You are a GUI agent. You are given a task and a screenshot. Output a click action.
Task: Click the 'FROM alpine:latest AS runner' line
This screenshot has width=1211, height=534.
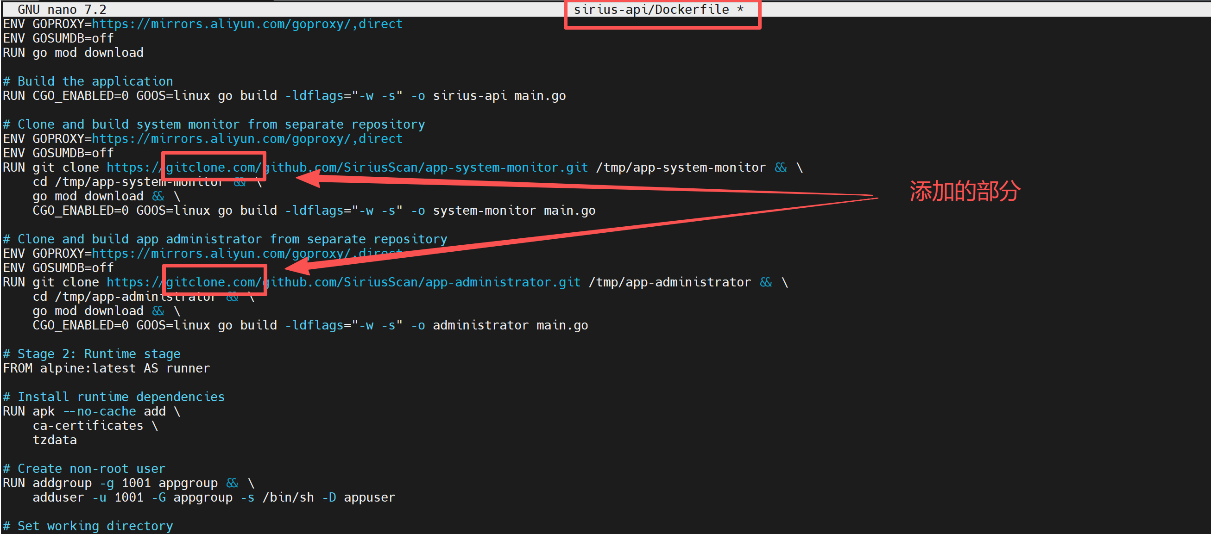point(106,368)
